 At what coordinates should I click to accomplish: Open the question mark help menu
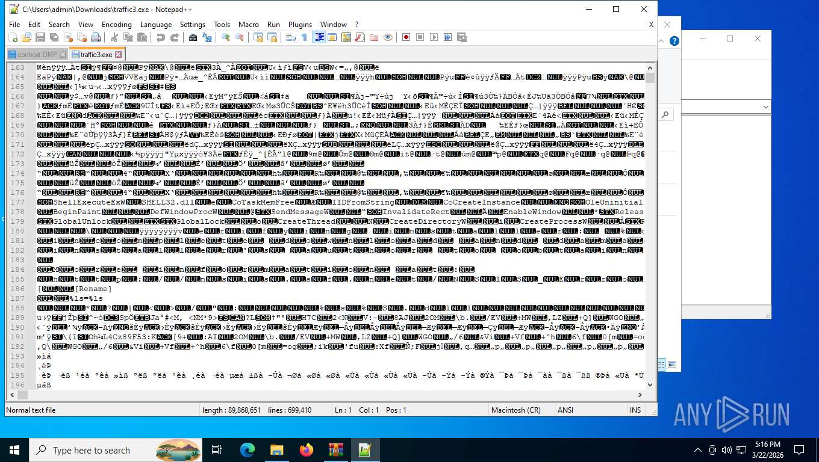(357, 25)
